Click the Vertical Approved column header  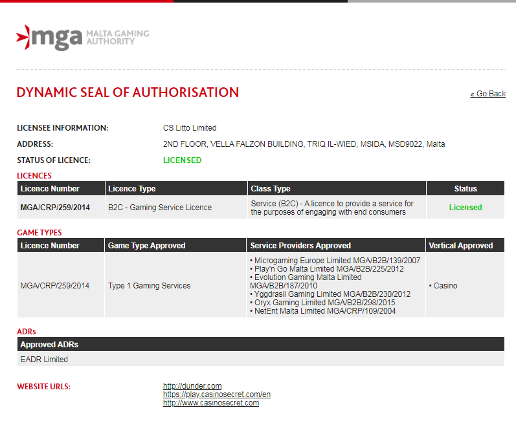click(465, 246)
